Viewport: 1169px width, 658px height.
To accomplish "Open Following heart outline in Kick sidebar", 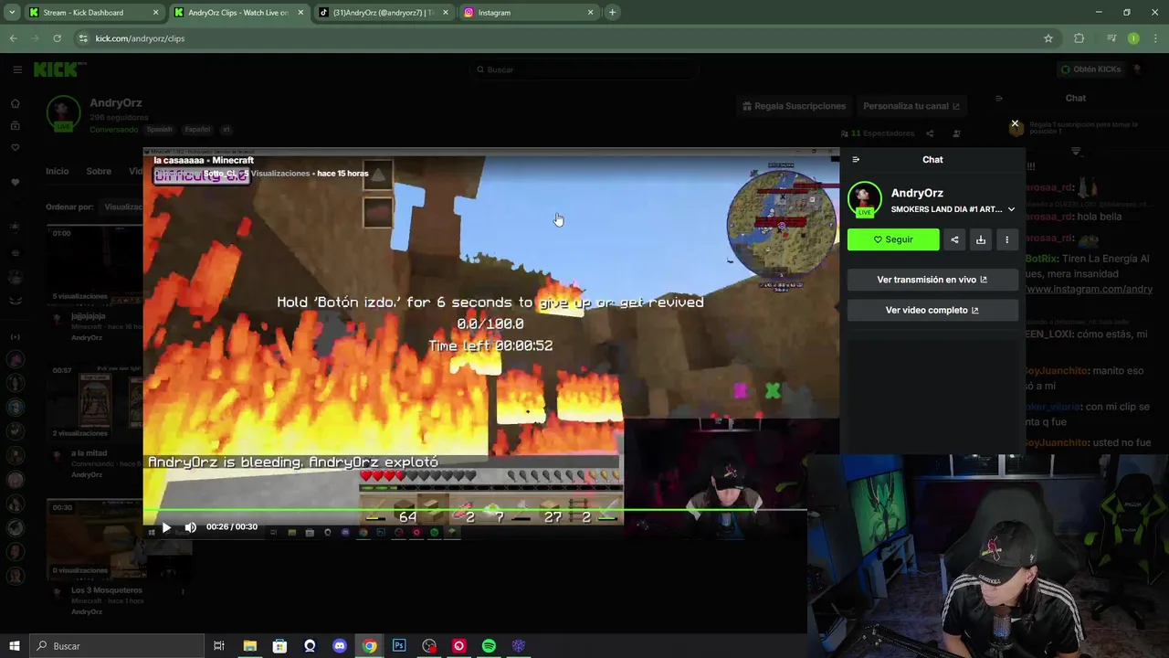I will tap(15, 148).
